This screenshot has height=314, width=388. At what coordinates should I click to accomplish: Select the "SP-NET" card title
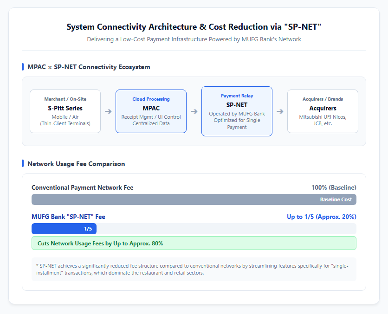237,105
